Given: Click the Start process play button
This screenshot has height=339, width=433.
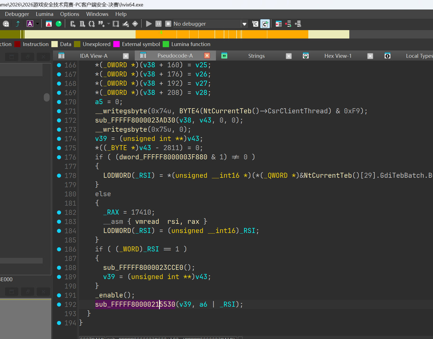Looking at the screenshot, I should [149, 24].
